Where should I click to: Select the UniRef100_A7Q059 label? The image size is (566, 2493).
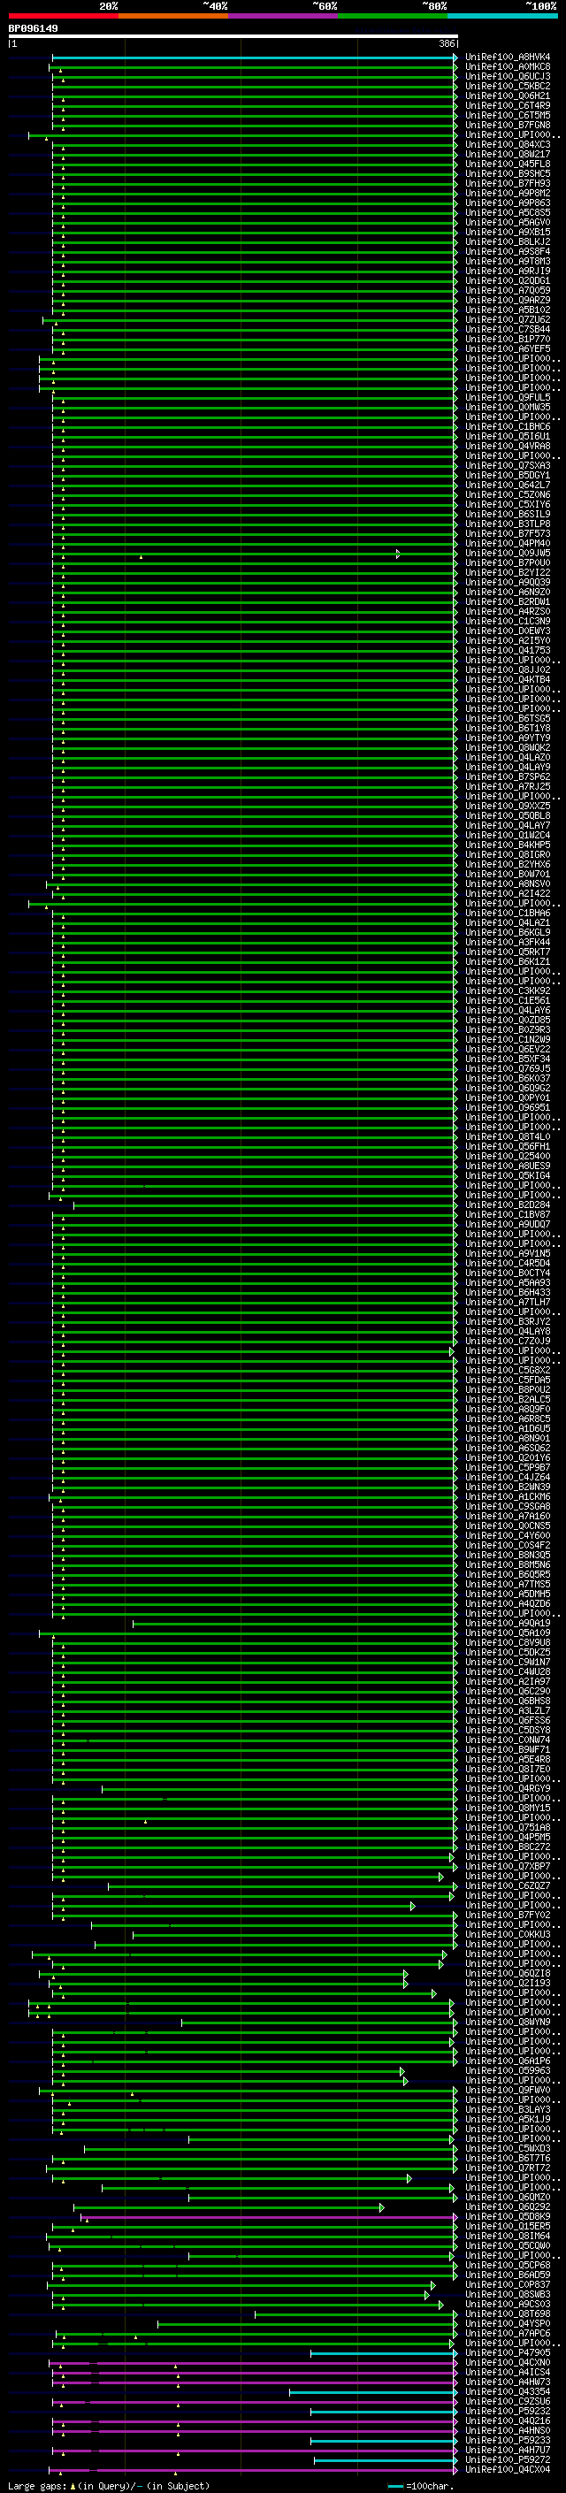click(x=507, y=290)
